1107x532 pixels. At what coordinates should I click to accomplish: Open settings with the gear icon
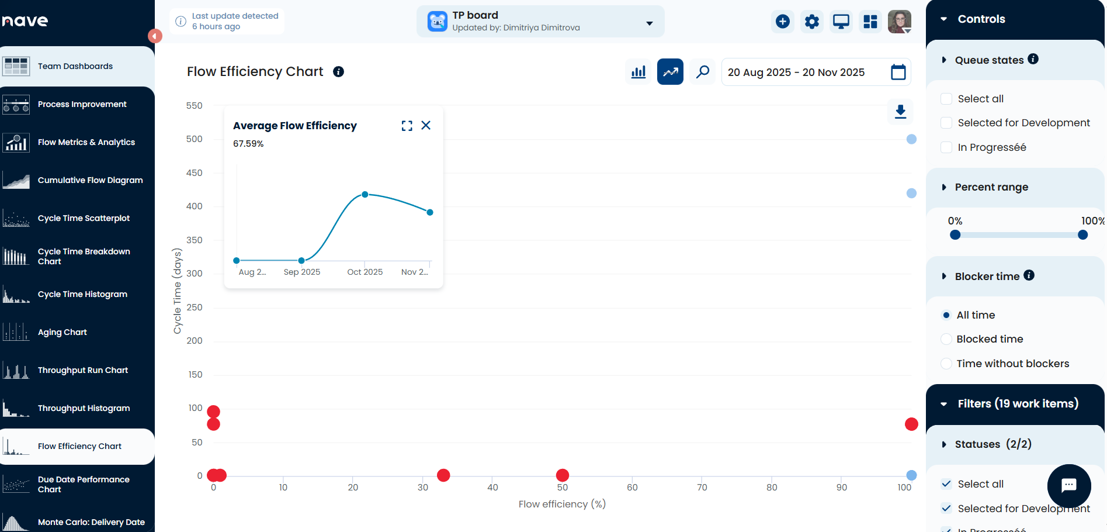tap(812, 22)
